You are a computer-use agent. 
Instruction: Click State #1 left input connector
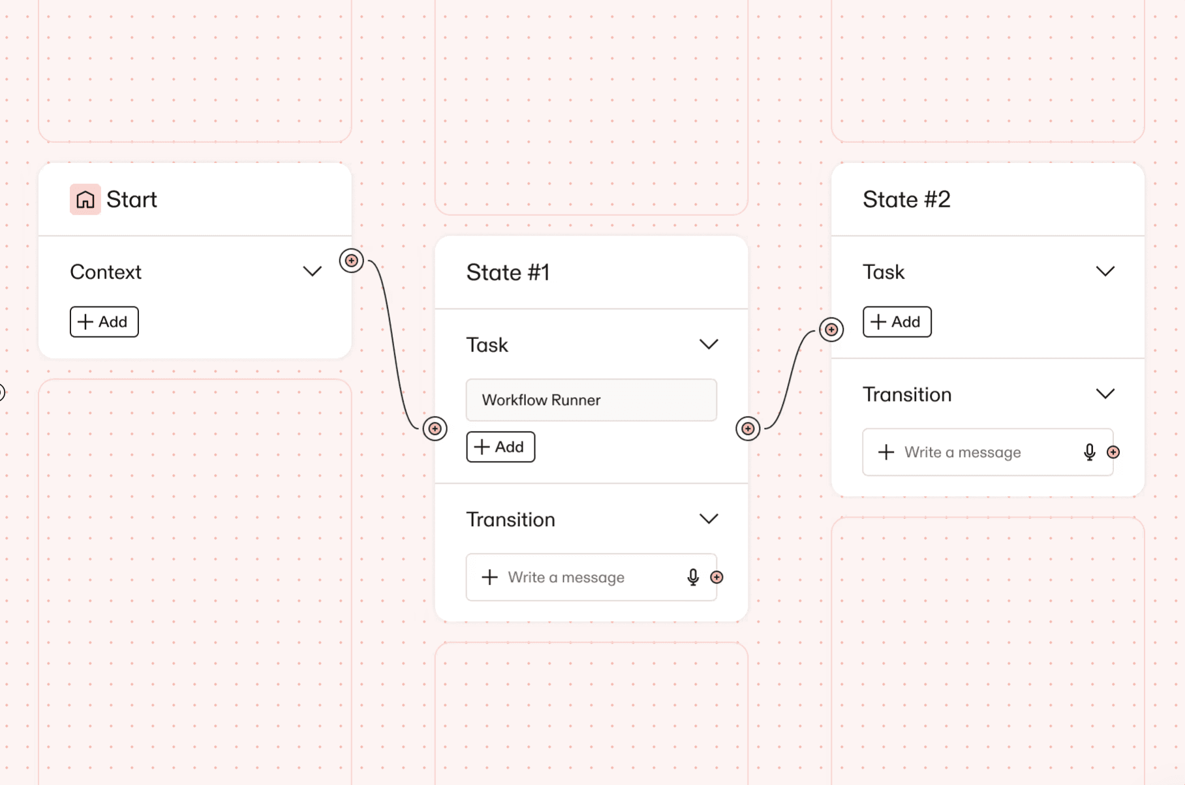(435, 428)
